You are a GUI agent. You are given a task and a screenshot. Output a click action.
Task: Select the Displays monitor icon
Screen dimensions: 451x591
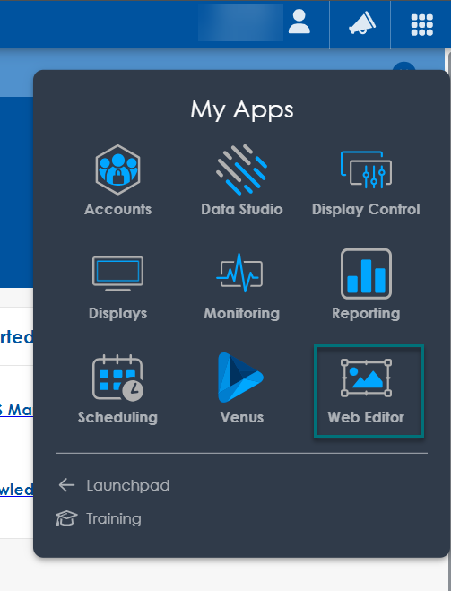pyautogui.click(x=118, y=274)
